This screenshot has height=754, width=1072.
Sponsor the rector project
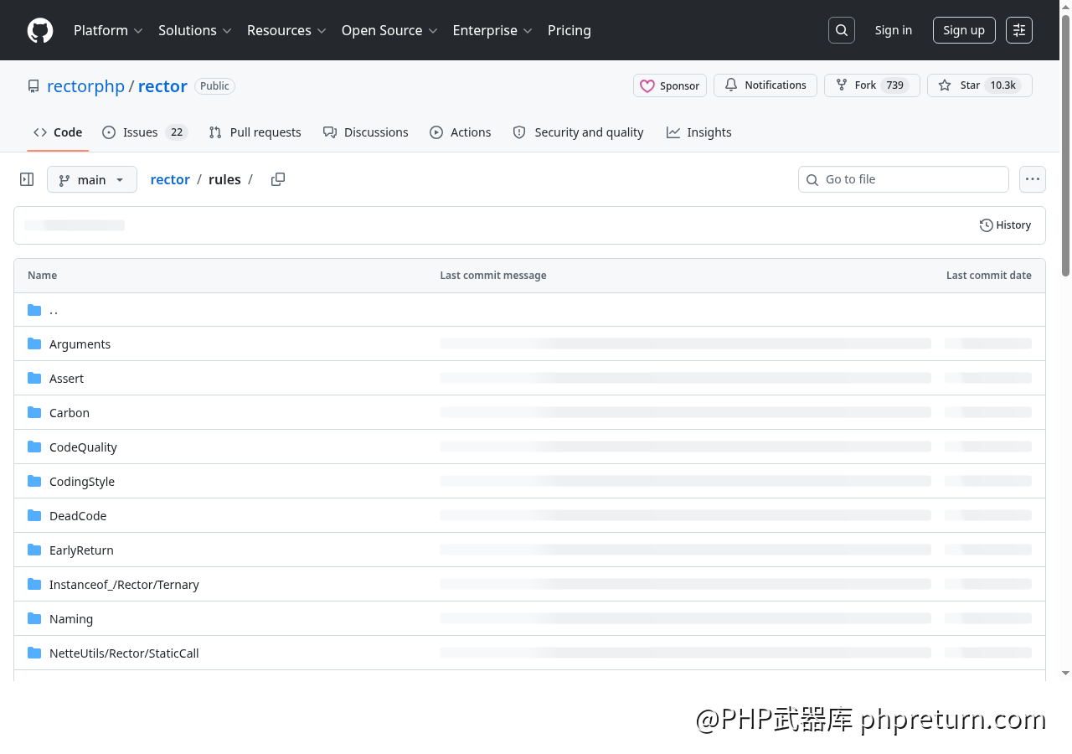tap(670, 85)
